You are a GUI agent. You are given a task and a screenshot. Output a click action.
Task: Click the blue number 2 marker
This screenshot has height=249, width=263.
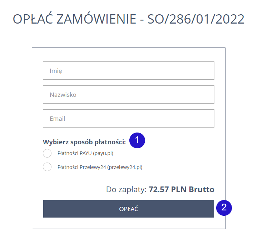(224, 208)
